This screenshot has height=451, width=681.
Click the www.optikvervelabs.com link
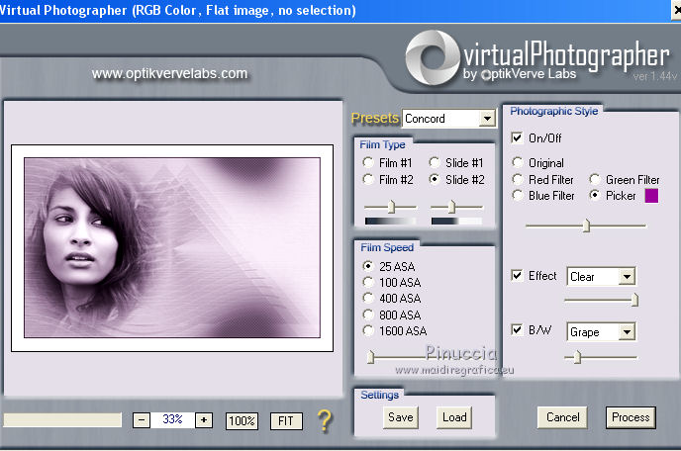click(169, 74)
